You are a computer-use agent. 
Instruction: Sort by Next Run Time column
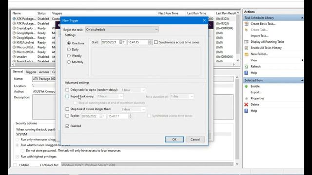(168, 13)
